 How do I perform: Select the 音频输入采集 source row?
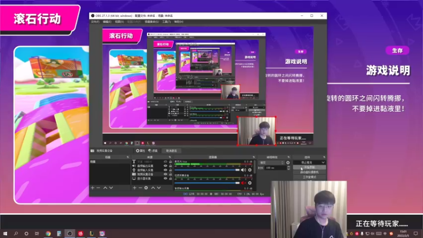point(152,170)
